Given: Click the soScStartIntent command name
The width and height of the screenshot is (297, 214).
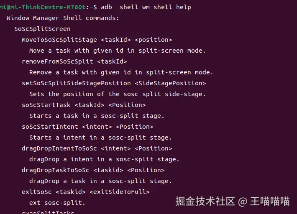Looking at the screenshot, I should pos(50,127).
